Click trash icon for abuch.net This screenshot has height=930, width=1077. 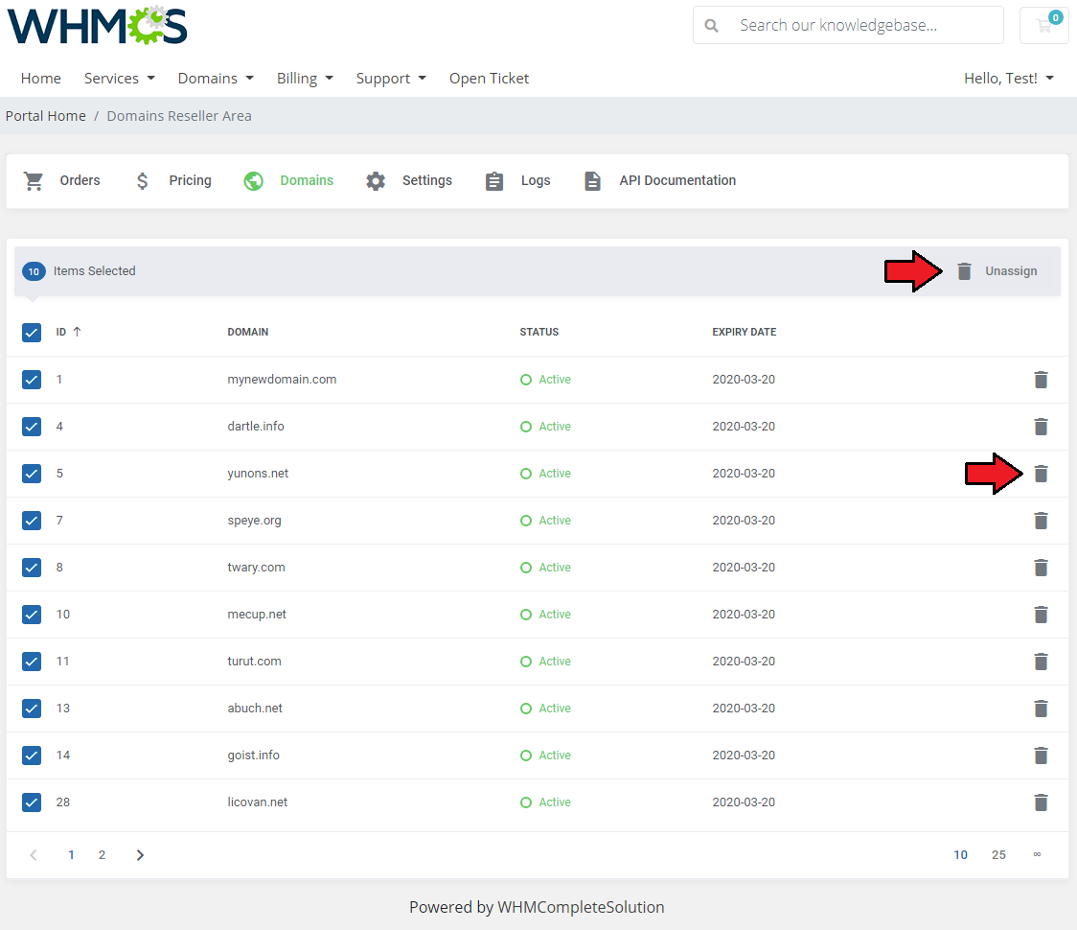tap(1042, 709)
